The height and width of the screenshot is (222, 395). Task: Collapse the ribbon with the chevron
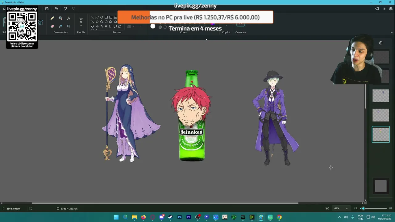coord(392,32)
